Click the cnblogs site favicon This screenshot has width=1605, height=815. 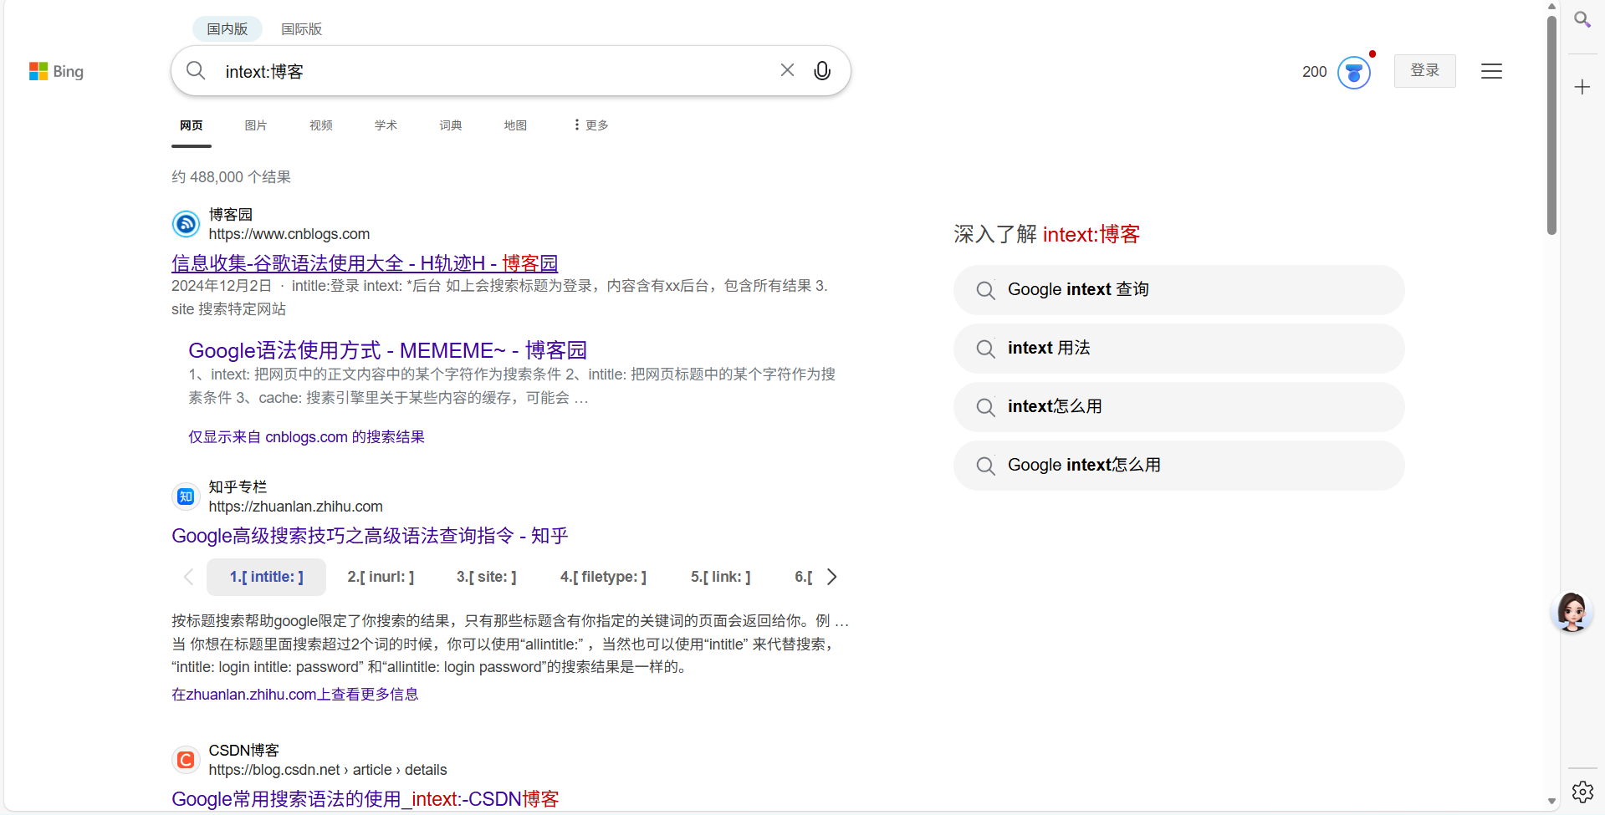click(x=186, y=224)
